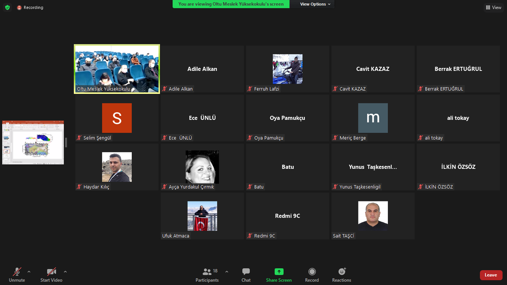Click the green Share Screen icon
507x285 pixels.
[x=279, y=272]
